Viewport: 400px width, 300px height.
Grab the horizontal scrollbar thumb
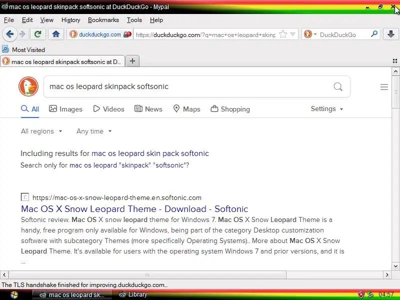coord(147,274)
